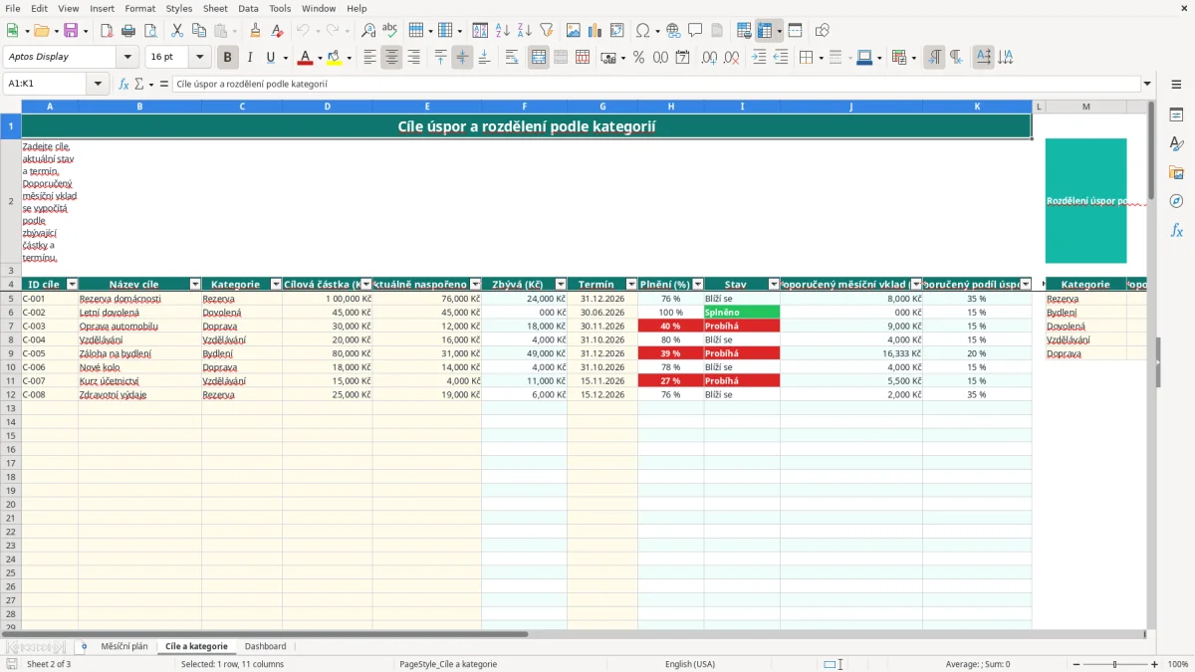The image size is (1195, 672).
Task: Open the Find and Replace icon
Action: 367,31
